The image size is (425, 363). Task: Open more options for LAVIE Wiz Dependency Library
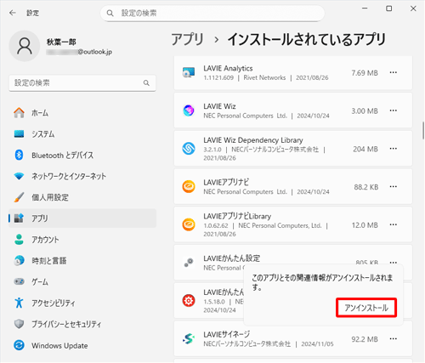pos(393,149)
